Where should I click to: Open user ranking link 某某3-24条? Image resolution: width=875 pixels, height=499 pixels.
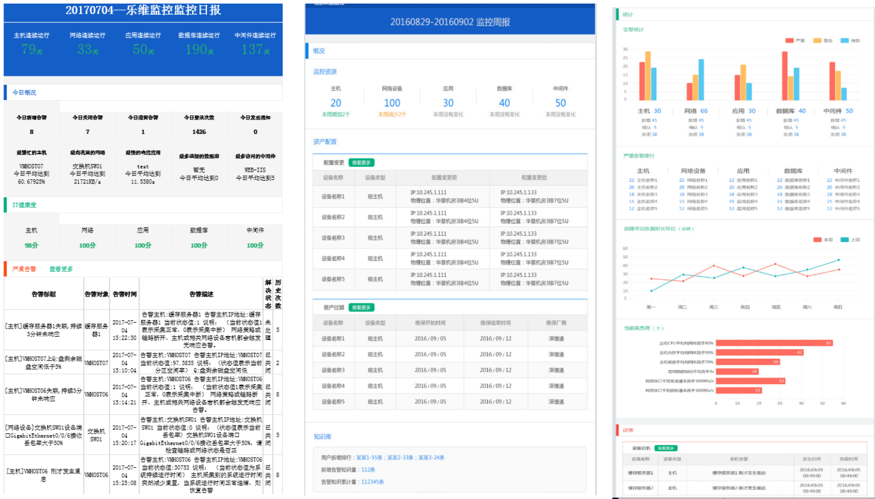[432, 458]
